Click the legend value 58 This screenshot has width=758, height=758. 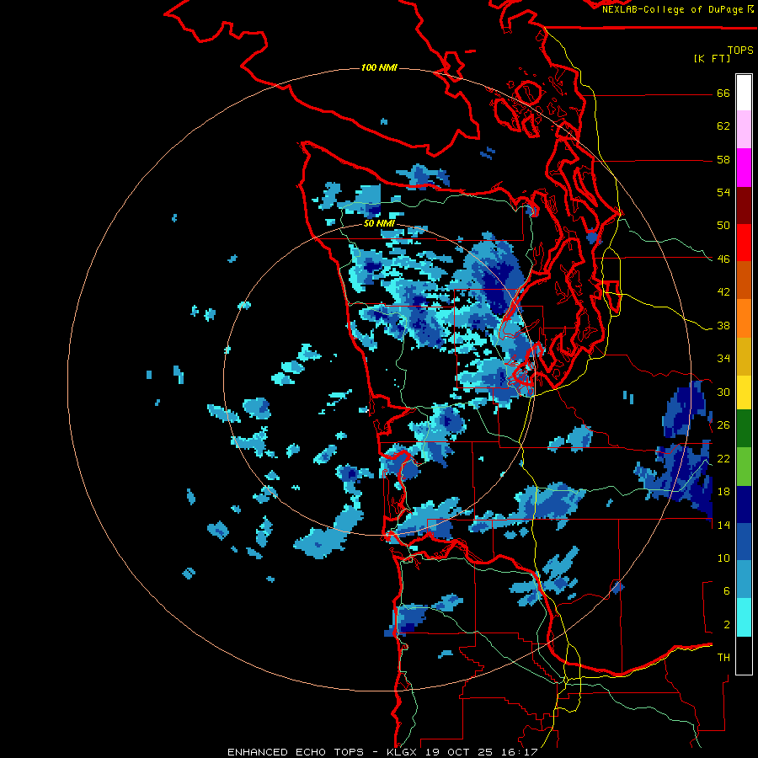(723, 159)
